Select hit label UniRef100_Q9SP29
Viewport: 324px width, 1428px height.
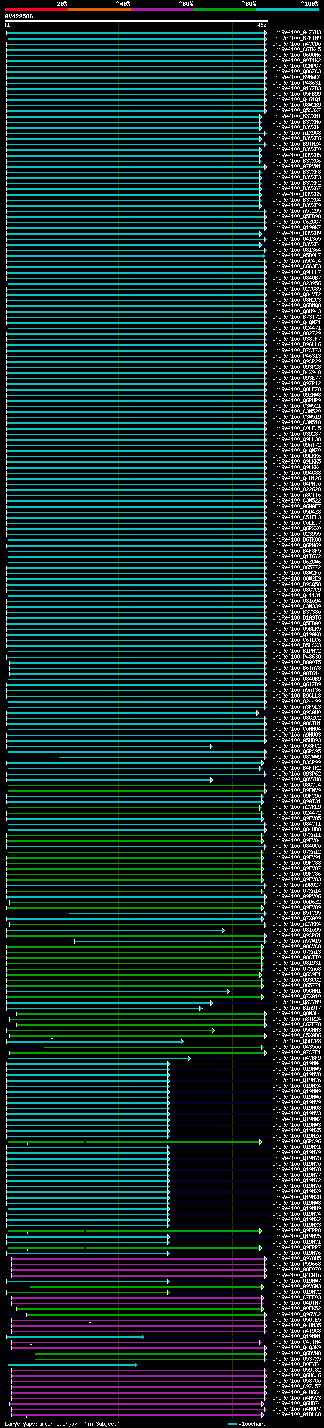297,362
